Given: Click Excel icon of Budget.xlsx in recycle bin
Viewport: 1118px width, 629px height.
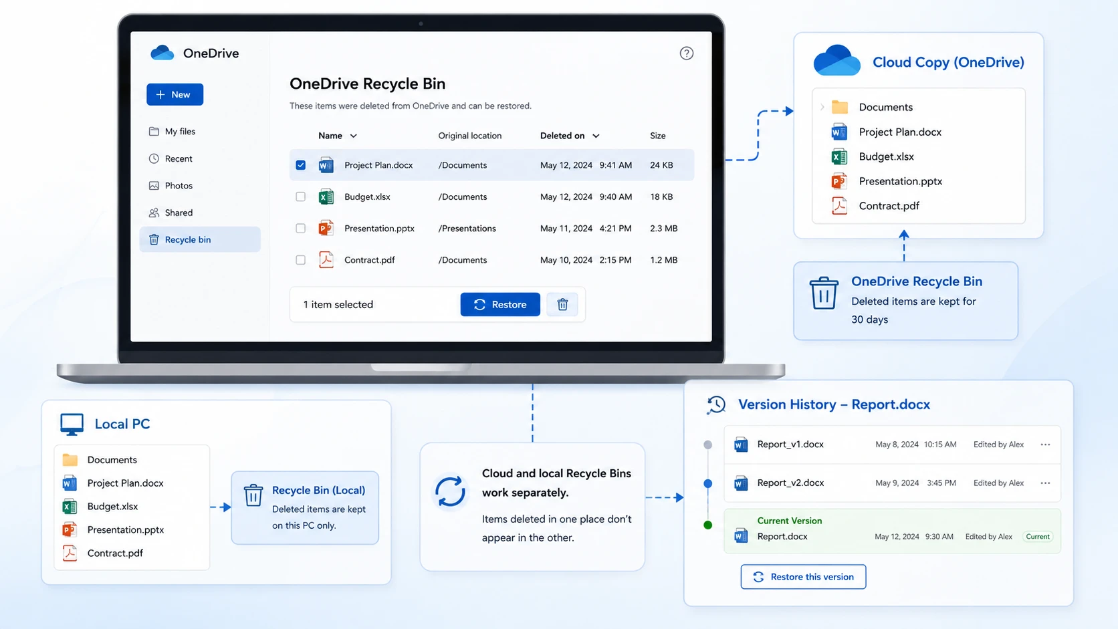Looking at the screenshot, I should (326, 197).
